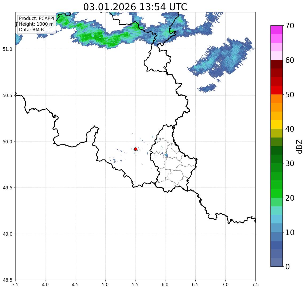This screenshot has width=306, height=290.
Task: Click the 20 tick label on the colorbar
Action: pos(290,198)
